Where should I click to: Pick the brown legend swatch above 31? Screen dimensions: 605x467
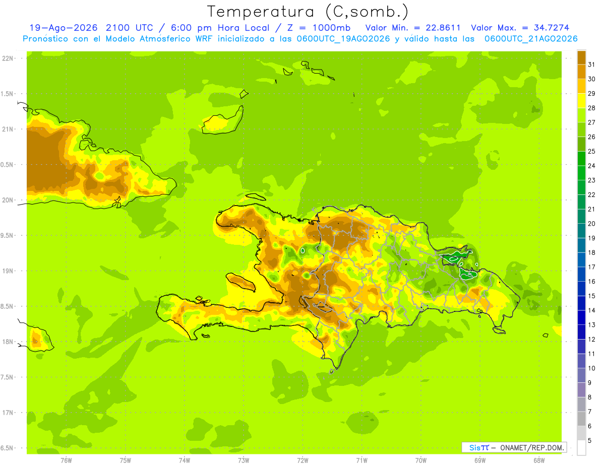581,57
